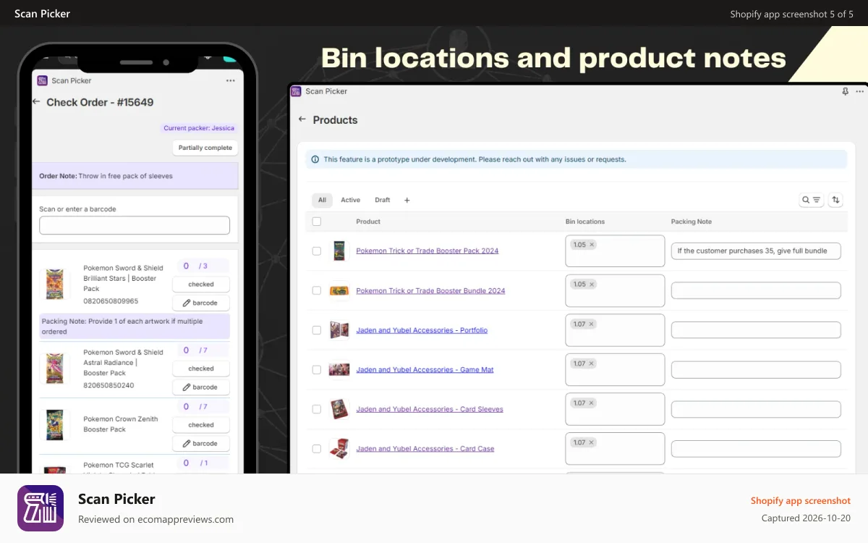Open the Brilliant Stars Booster Pack image
868x543 pixels.
pyautogui.click(x=55, y=285)
